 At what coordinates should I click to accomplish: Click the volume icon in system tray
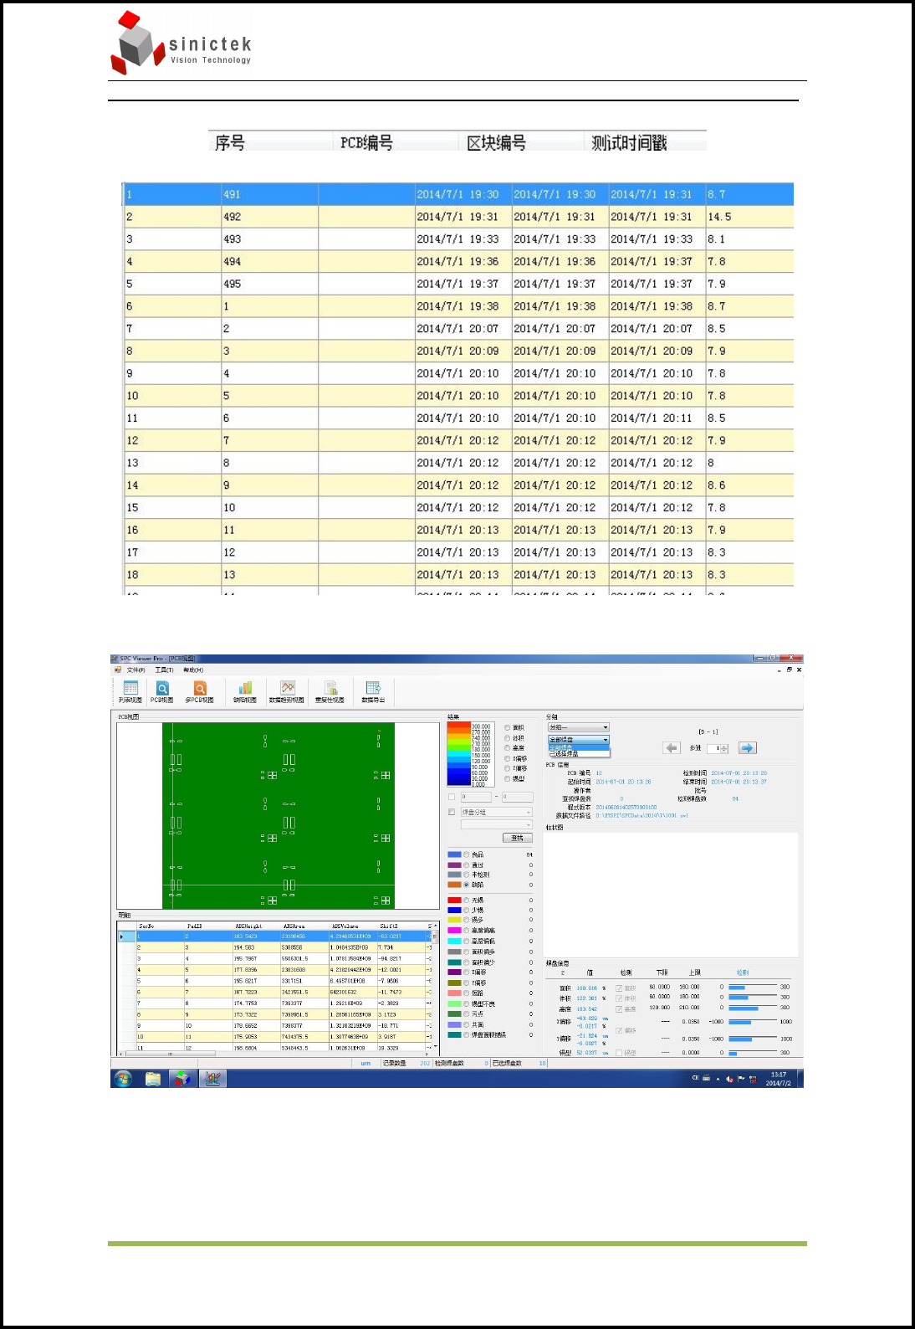coord(729,1079)
